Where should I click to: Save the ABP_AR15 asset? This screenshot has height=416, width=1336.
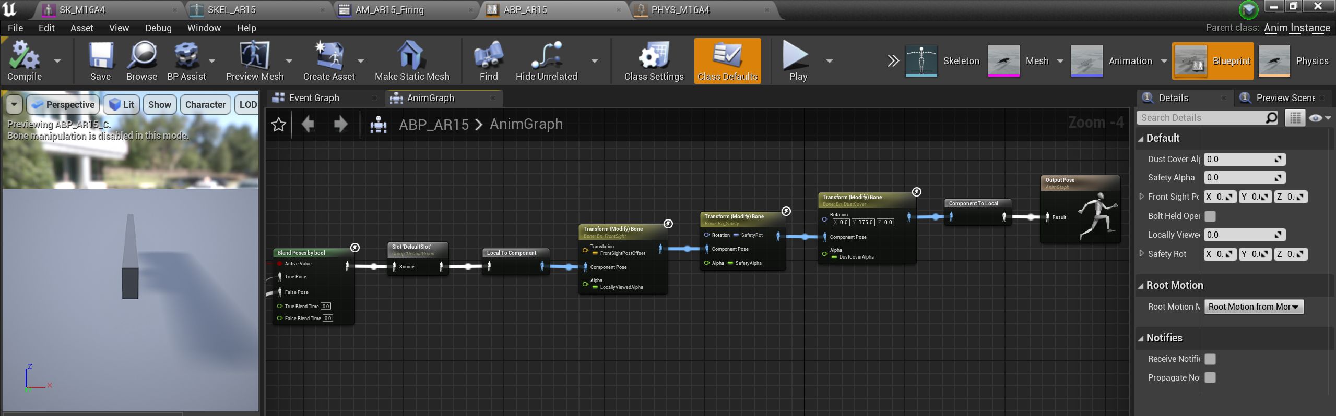[100, 61]
